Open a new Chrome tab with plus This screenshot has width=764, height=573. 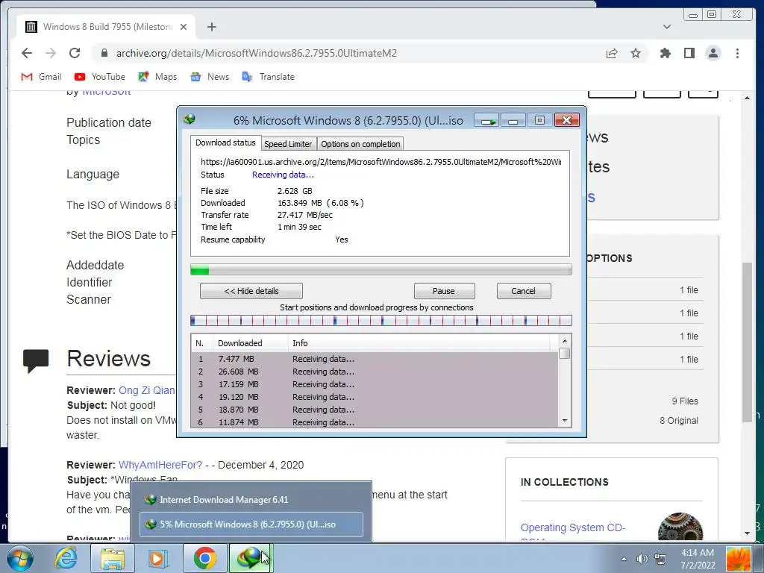tap(211, 27)
